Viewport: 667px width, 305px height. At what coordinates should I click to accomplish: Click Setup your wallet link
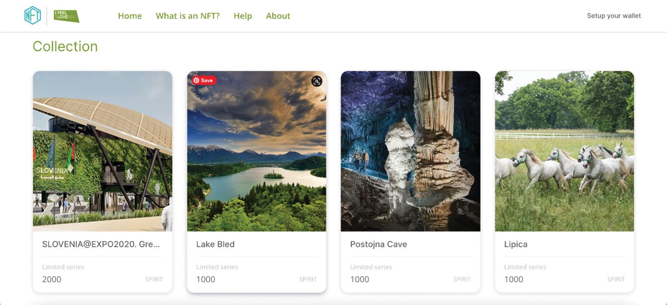pos(614,16)
